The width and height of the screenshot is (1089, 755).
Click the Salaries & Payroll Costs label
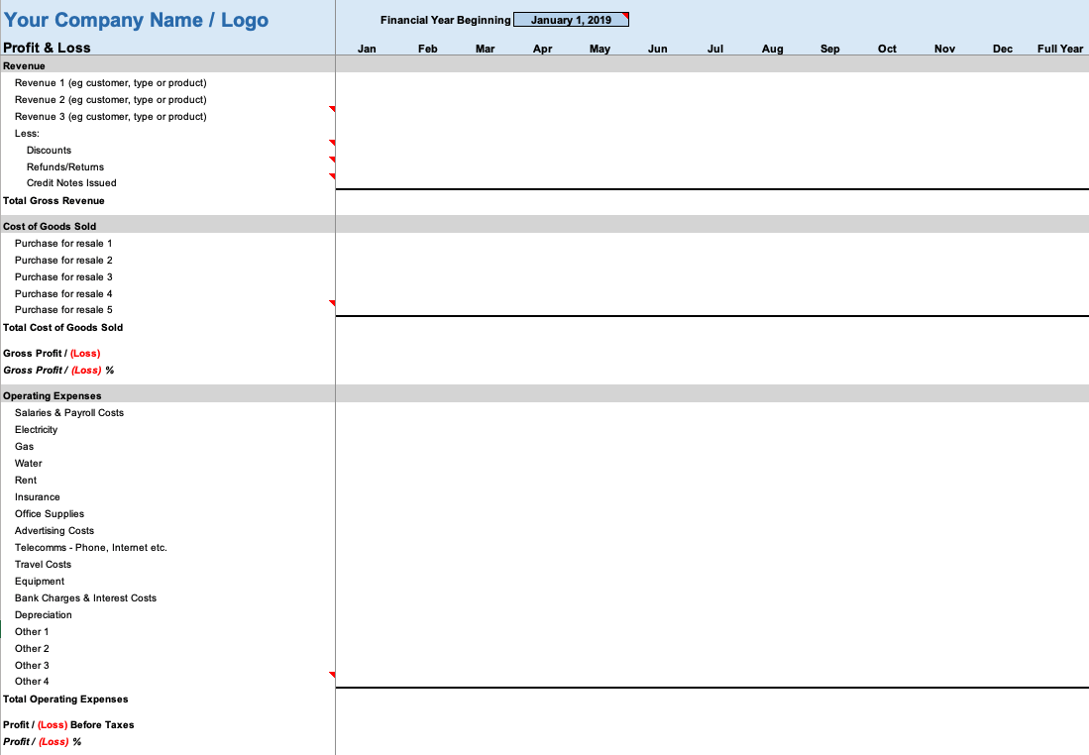pyautogui.click(x=69, y=412)
